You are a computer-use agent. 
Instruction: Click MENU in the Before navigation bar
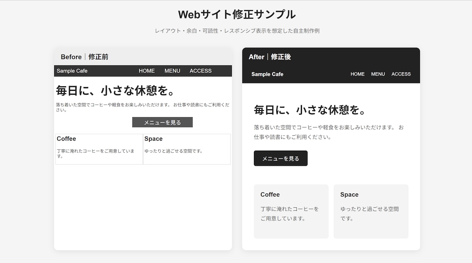coord(172,71)
